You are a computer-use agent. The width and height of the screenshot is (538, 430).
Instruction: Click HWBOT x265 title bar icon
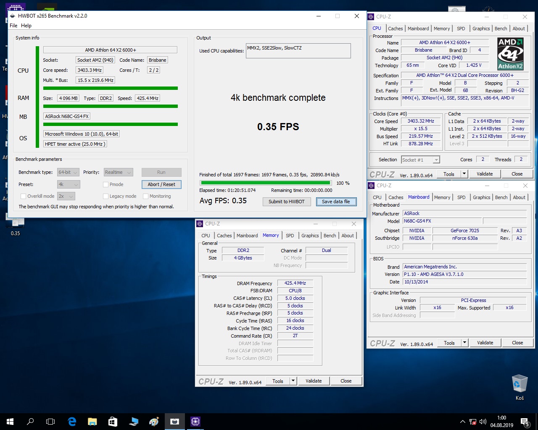[13, 16]
